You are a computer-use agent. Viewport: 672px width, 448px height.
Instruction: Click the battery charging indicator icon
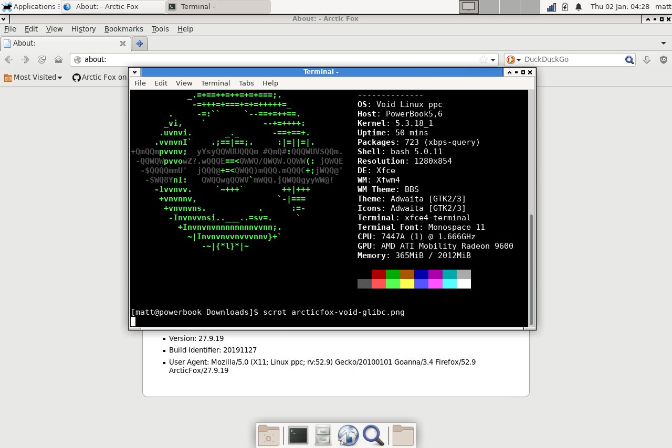pyautogui.click(x=565, y=7)
